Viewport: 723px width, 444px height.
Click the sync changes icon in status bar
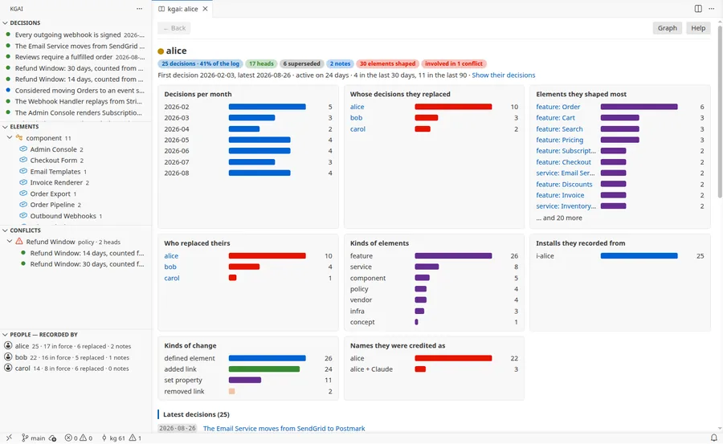click(52, 438)
